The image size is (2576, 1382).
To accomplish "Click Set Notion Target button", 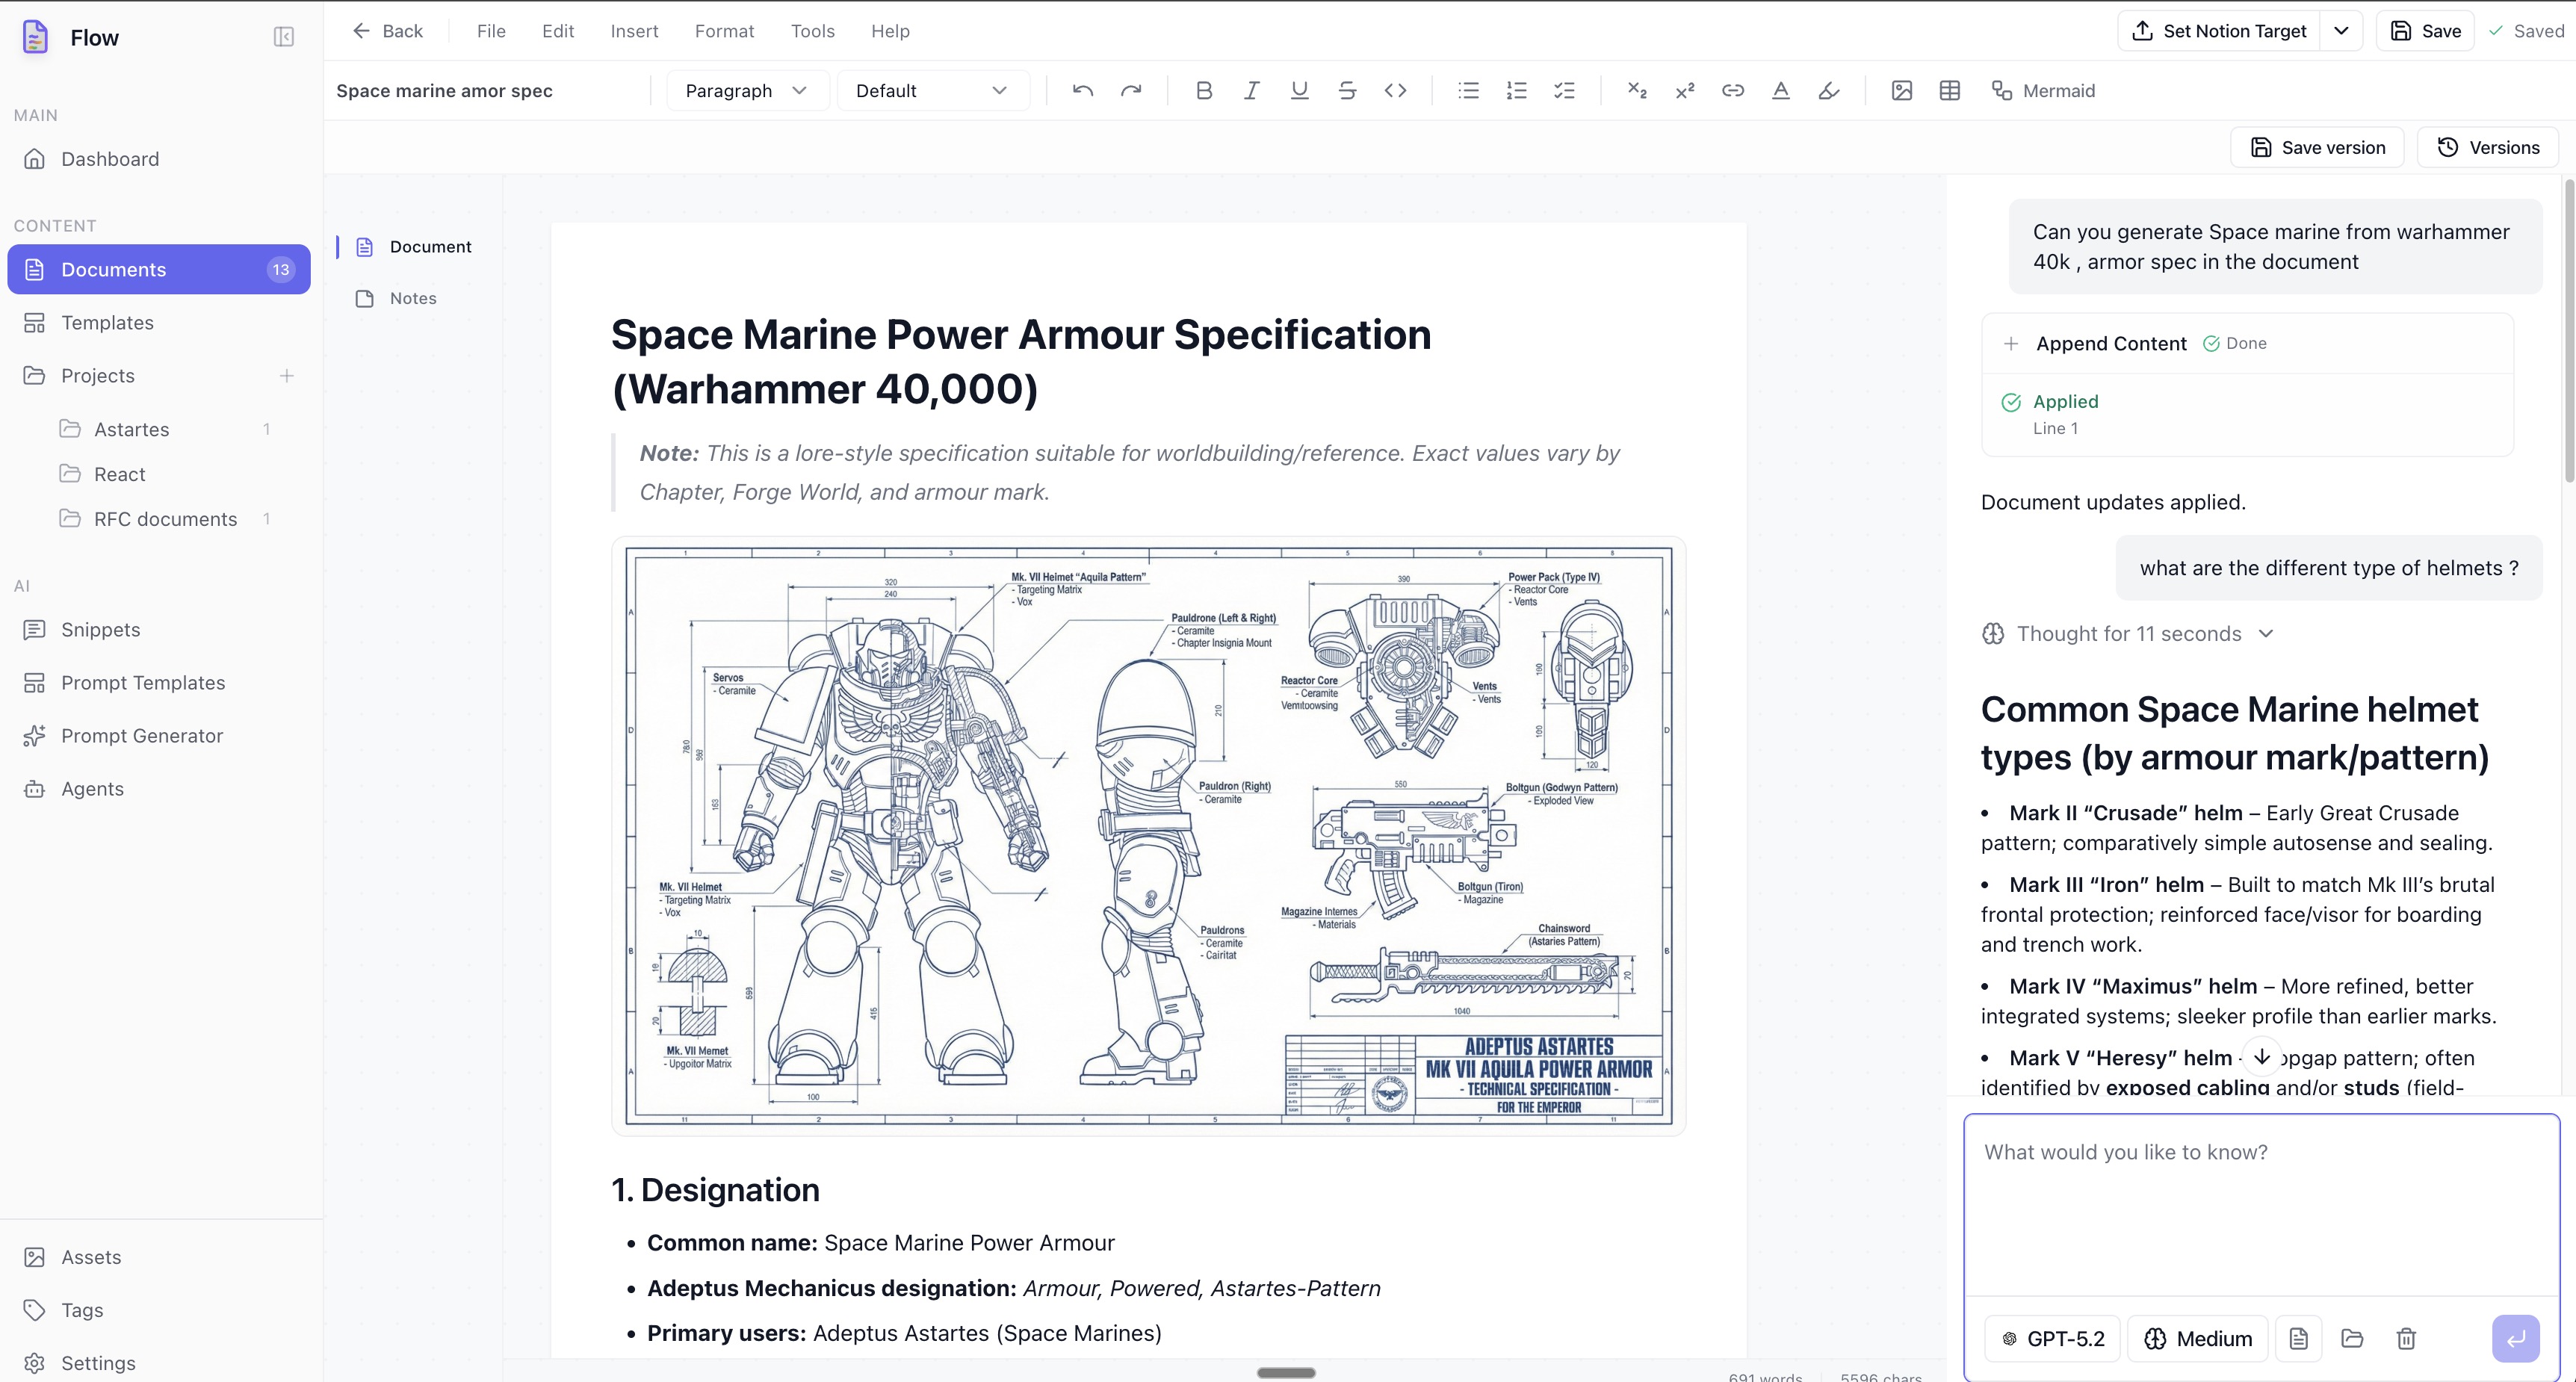I will click(x=2219, y=31).
